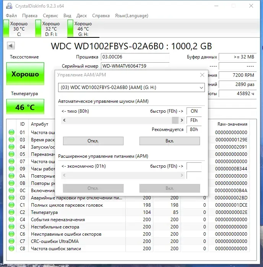The height and width of the screenshot is (267, 263).
Task: Click the green status dot for attribute C1
Action: pyautogui.click(x=11, y=205)
